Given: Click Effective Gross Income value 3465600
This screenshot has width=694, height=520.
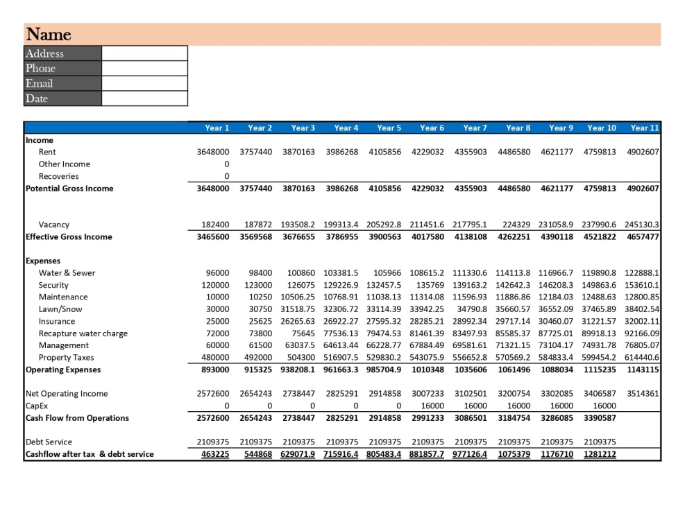Looking at the screenshot, I should pos(213,236).
